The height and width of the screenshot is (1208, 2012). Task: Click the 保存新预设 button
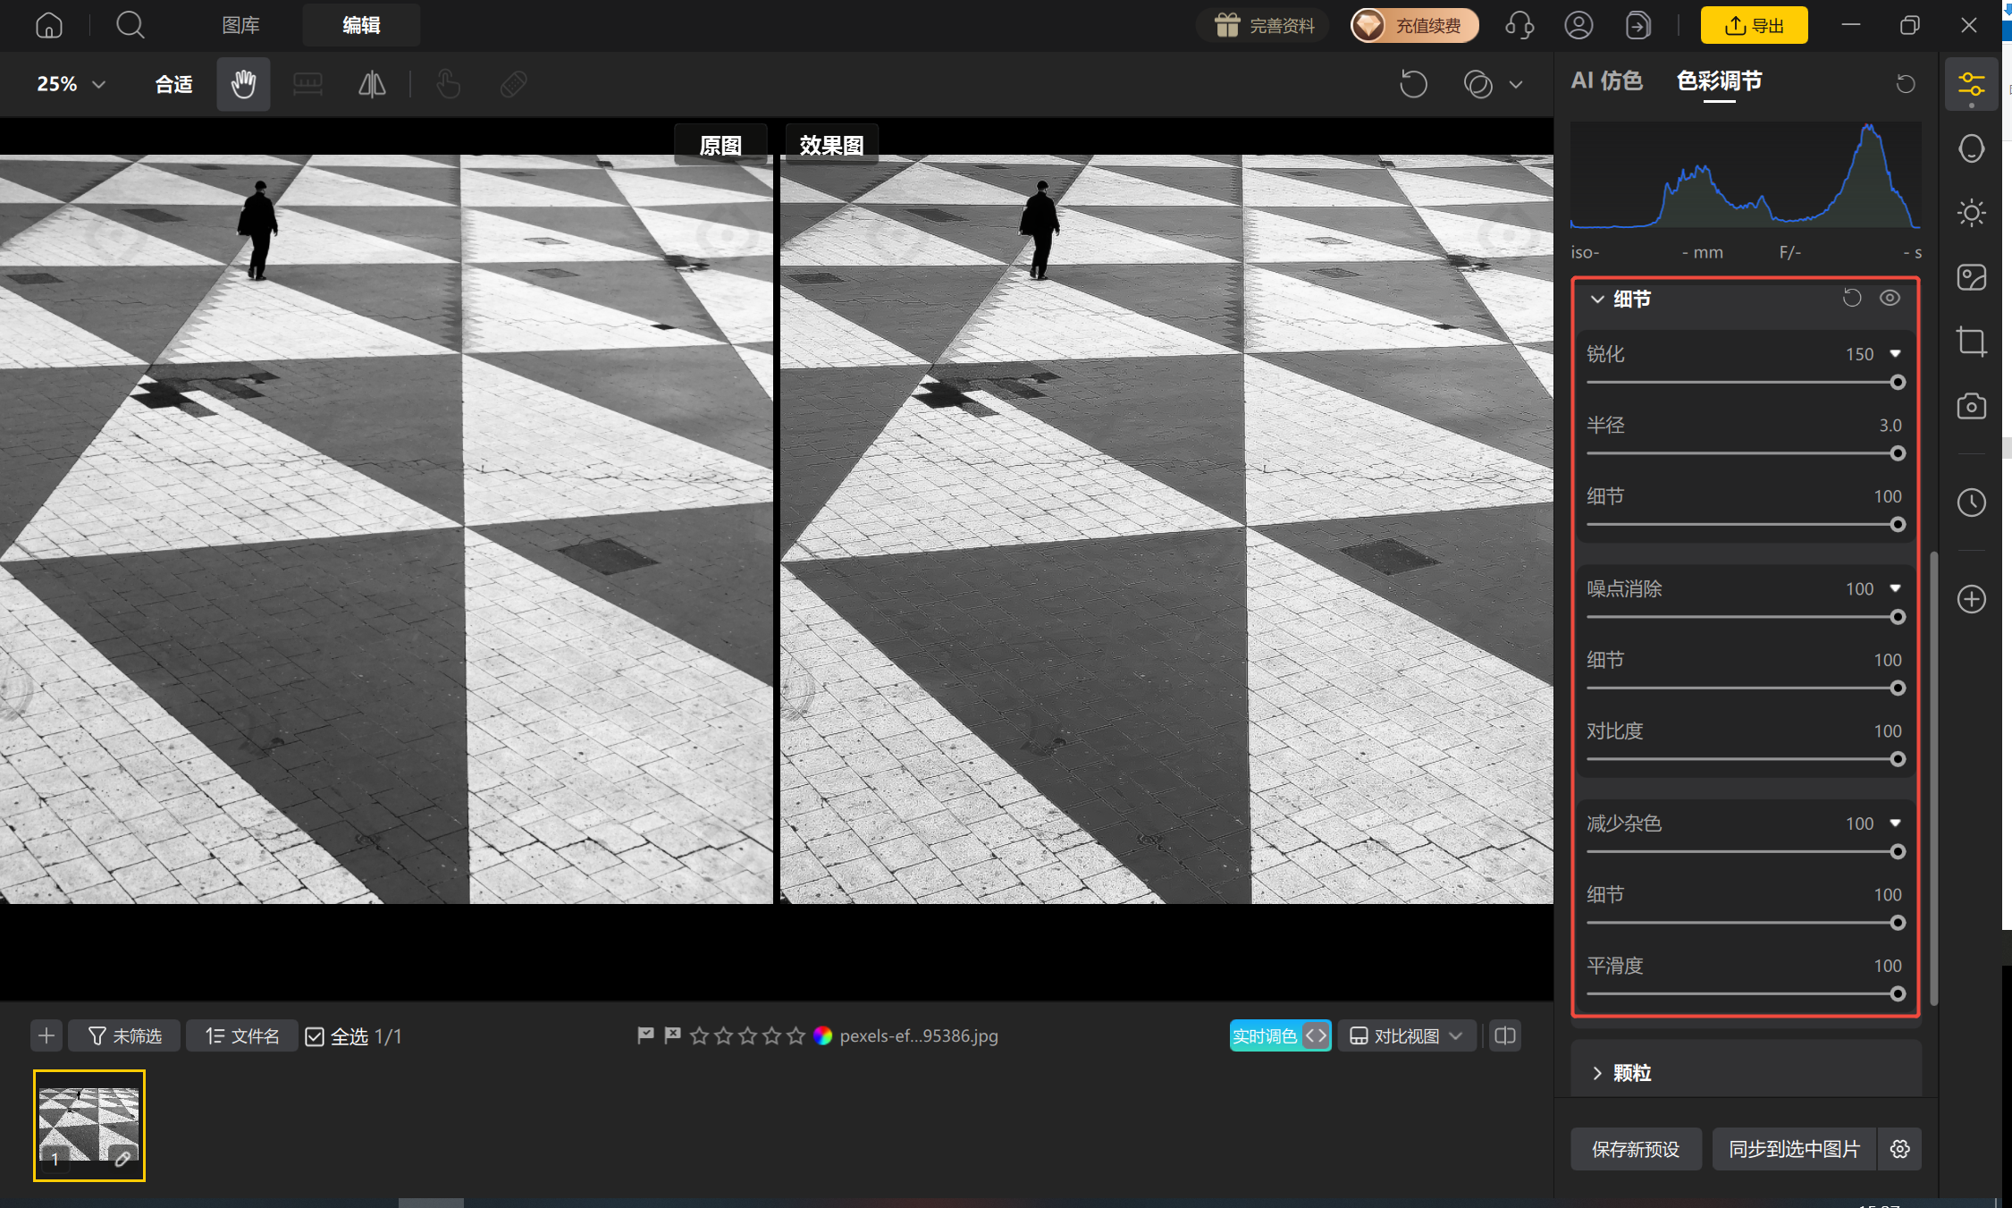pyautogui.click(x=1635, y=1149)
